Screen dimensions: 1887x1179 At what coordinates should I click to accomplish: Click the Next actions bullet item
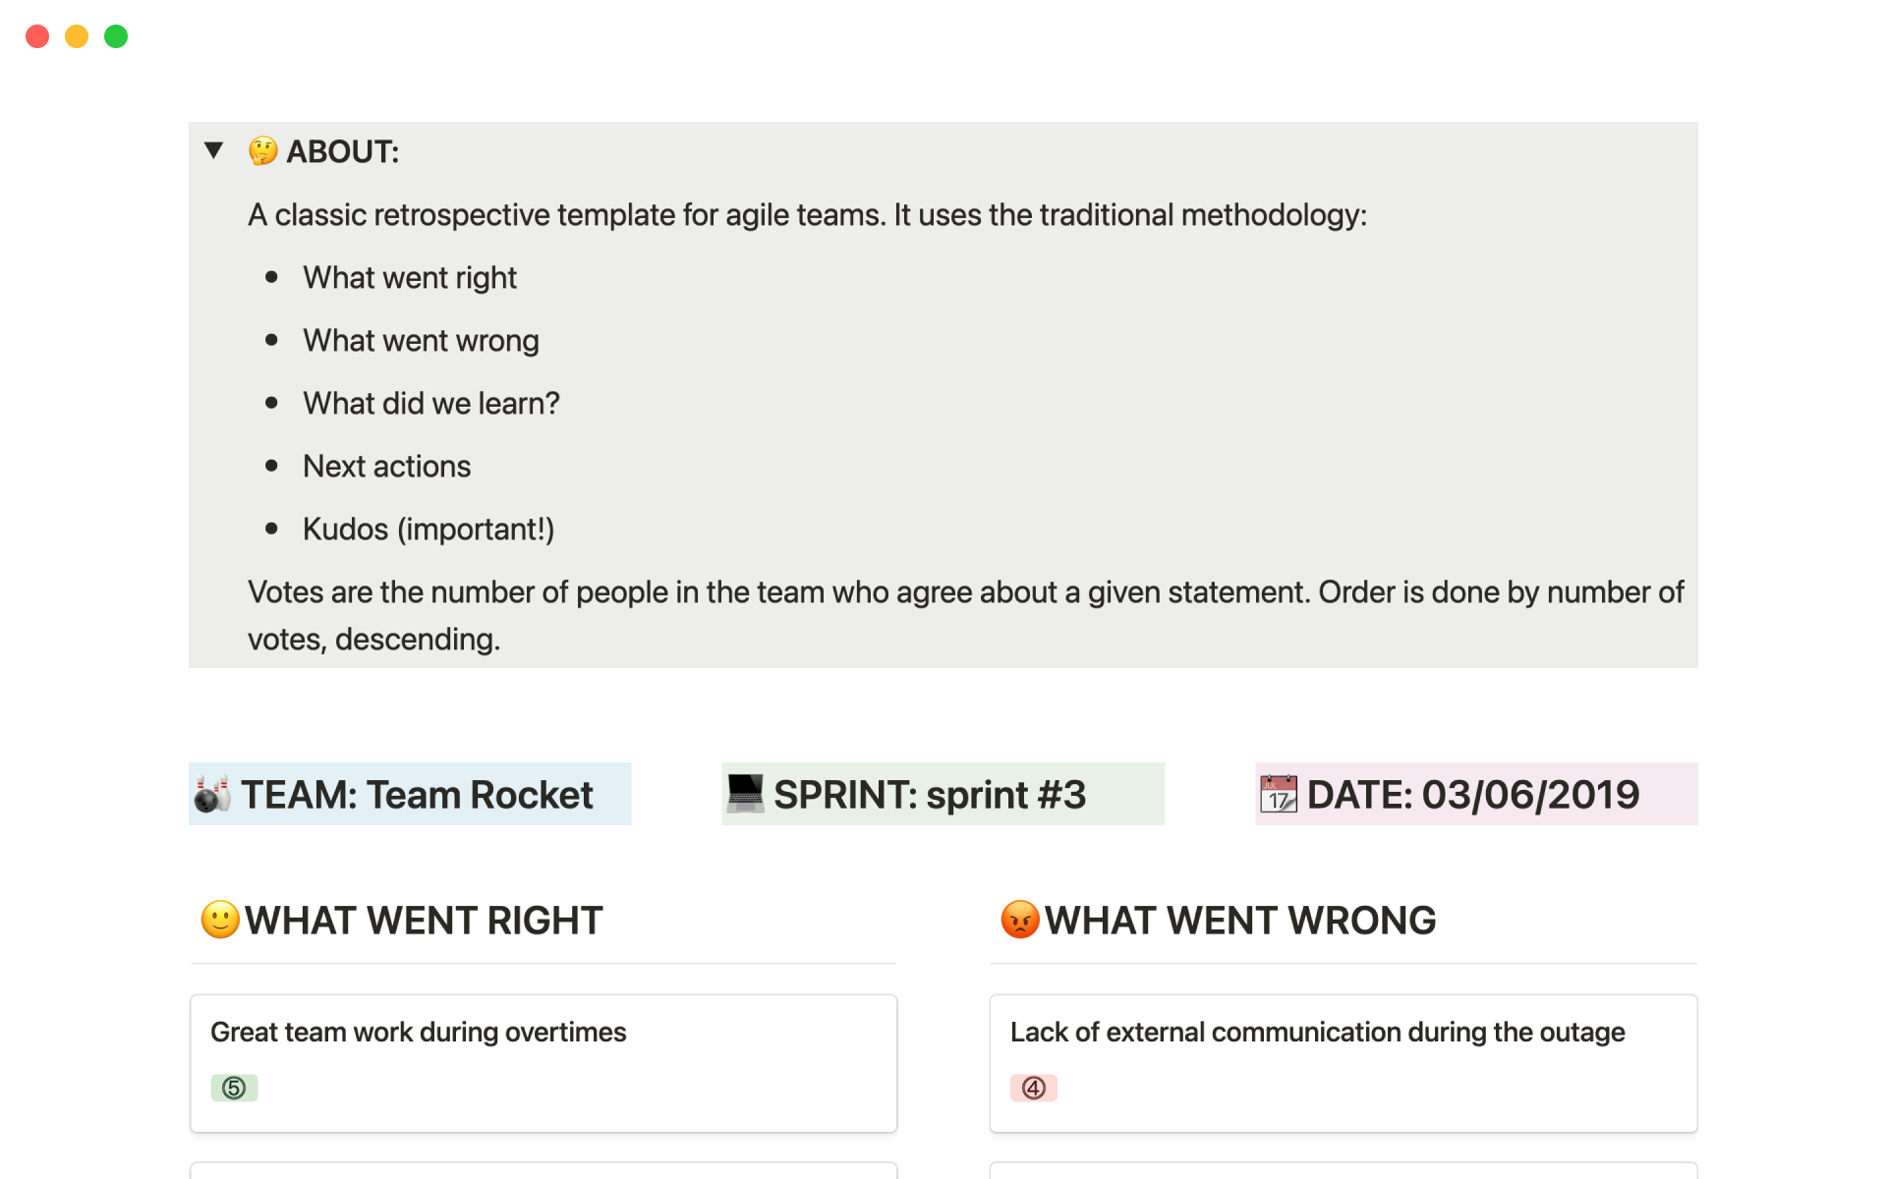pyautogui.click(x=387, y=467)
